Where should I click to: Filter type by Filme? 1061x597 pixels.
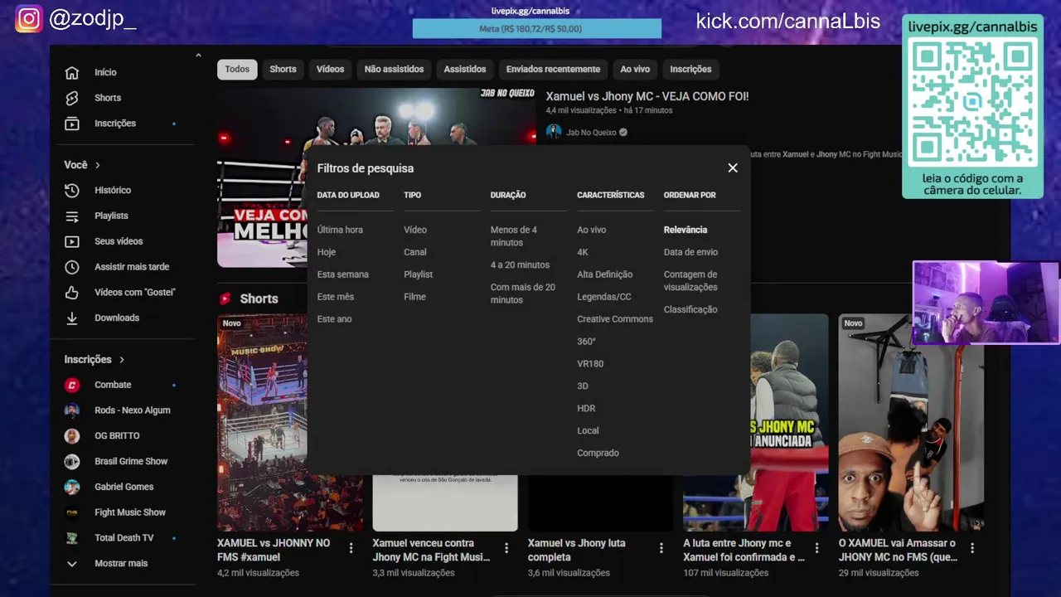point(414,297)
